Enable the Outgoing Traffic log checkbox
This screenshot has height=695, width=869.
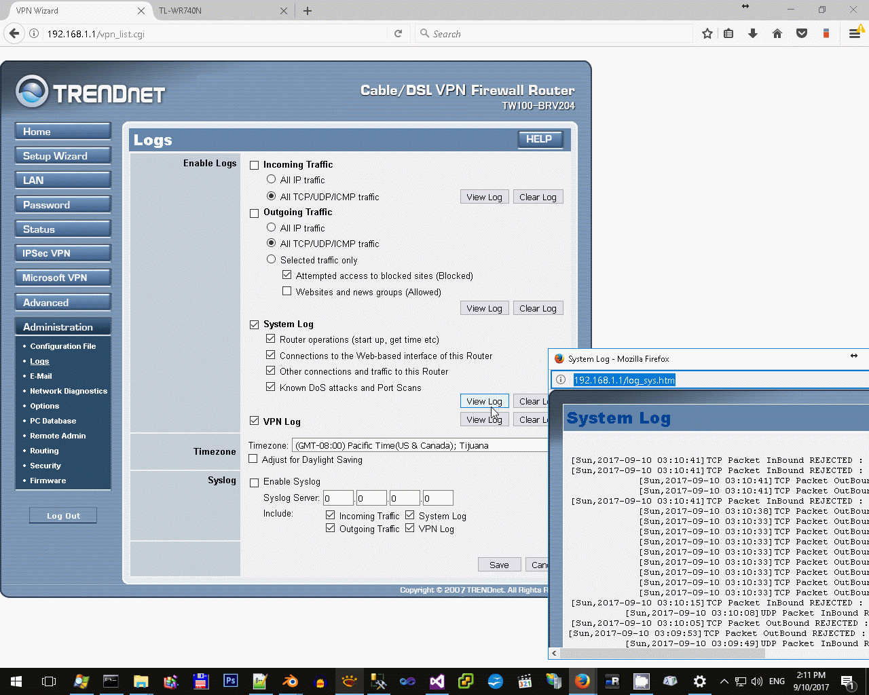[x=255, y=213]
